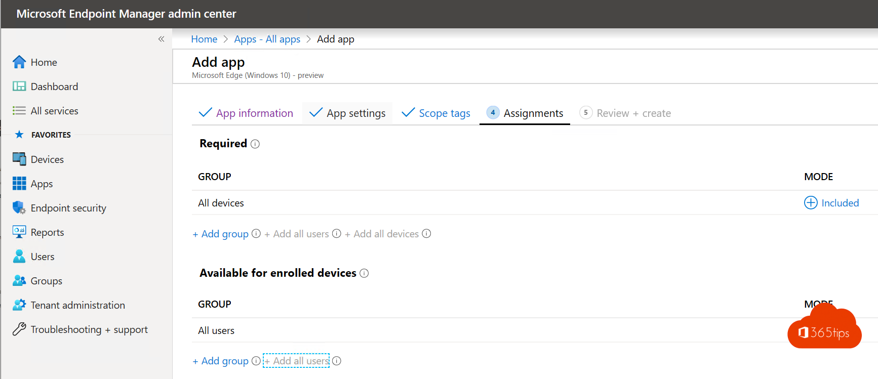Go to Review + create tab
Viewport: 878px width, 379px height.
[625, 113]
